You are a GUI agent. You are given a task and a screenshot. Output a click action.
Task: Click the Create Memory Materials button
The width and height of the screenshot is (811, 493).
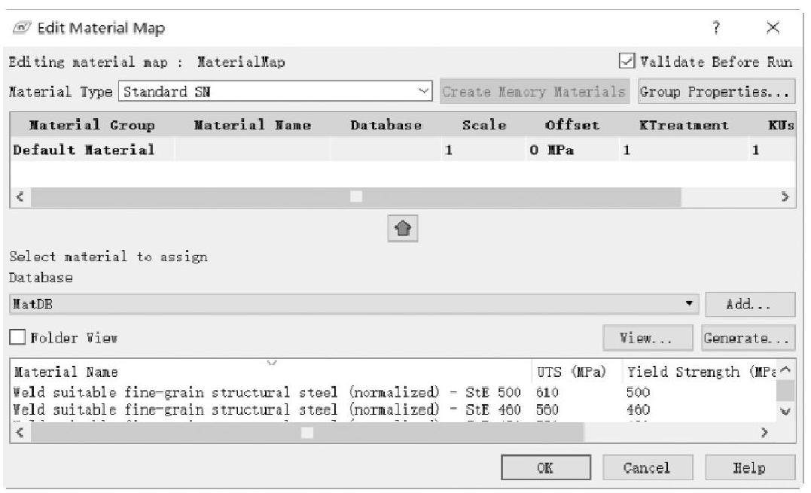(535, 92)
